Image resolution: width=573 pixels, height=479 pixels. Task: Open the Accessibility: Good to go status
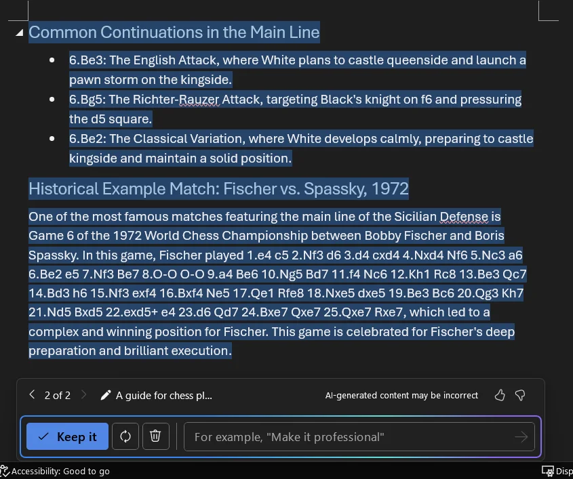tap(55, 472)
